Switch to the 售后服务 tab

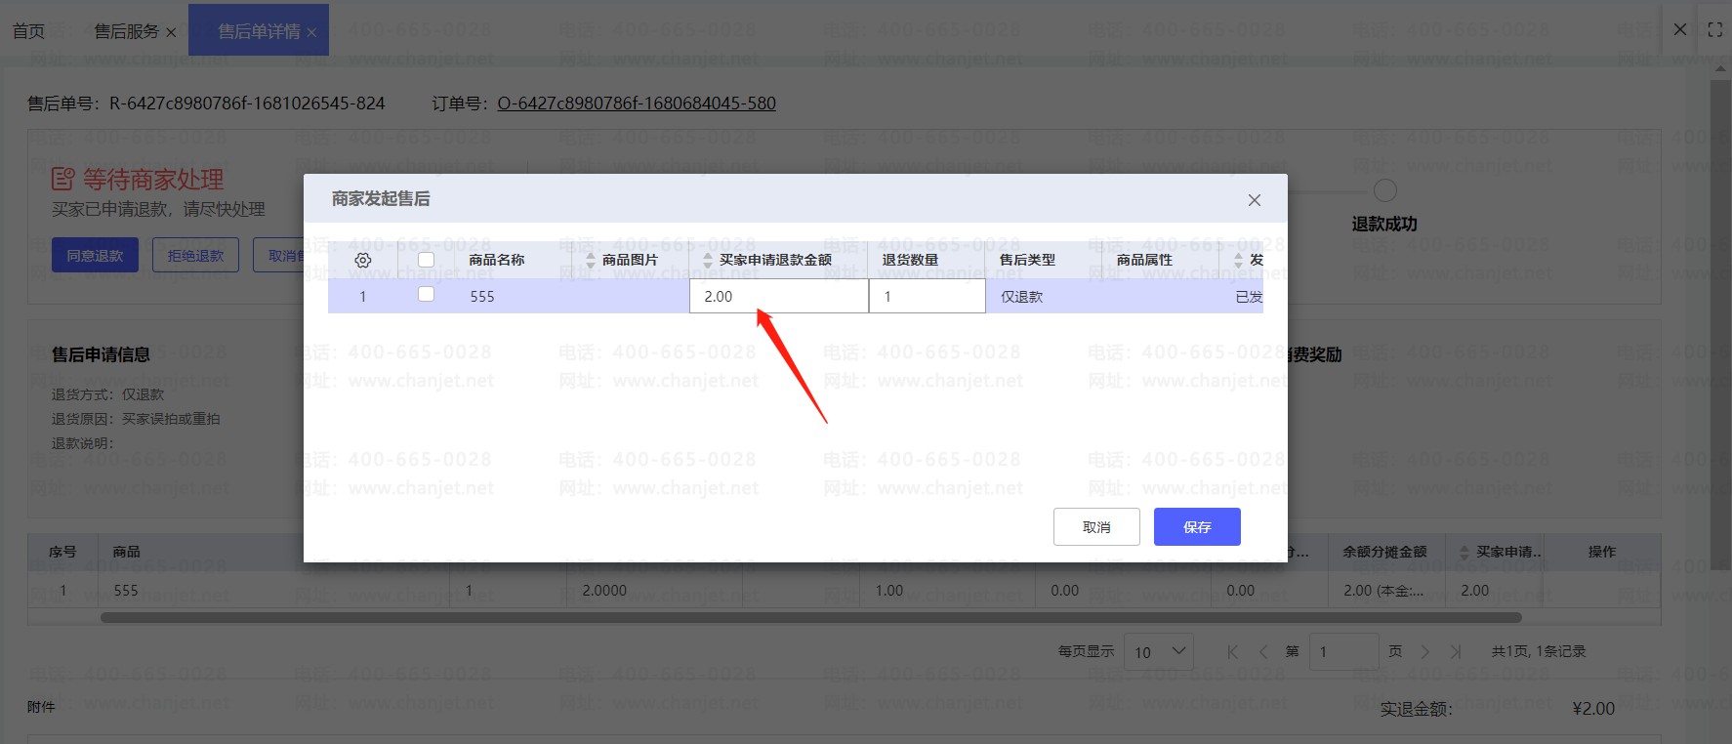pyautogui.click(x=127, y=31)
